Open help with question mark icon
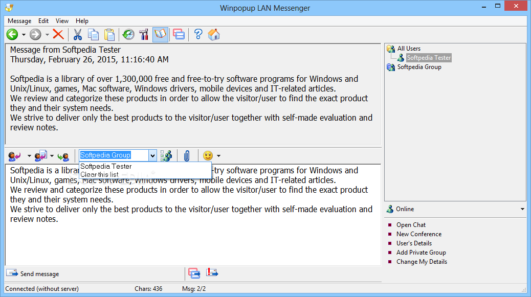Screen dimensions: 531x297 click(198, 34)
